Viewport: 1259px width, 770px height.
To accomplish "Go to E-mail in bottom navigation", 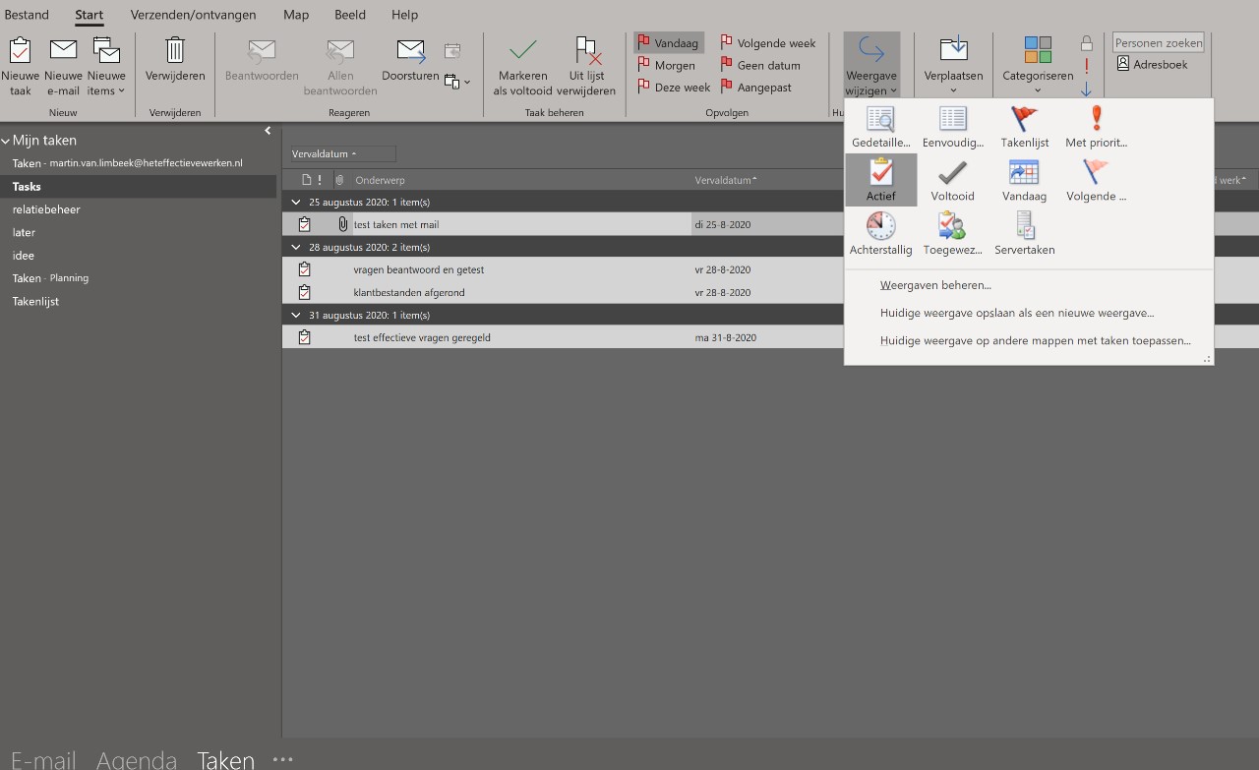I will click(x=43, y=759).
